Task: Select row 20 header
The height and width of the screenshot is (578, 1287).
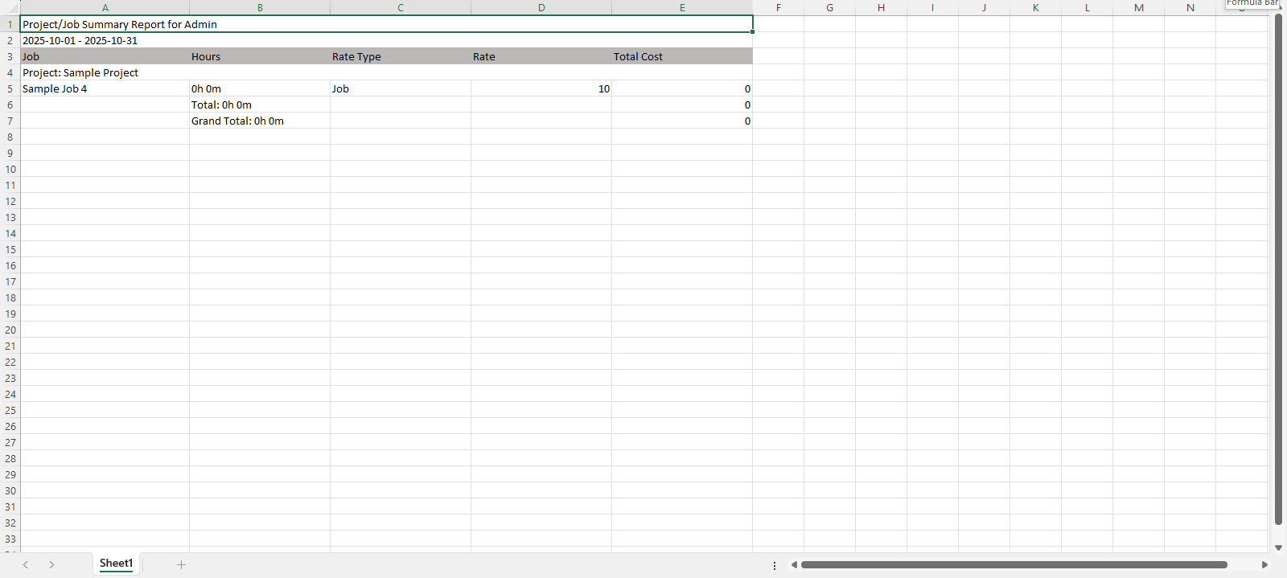Action: [10, 330]
